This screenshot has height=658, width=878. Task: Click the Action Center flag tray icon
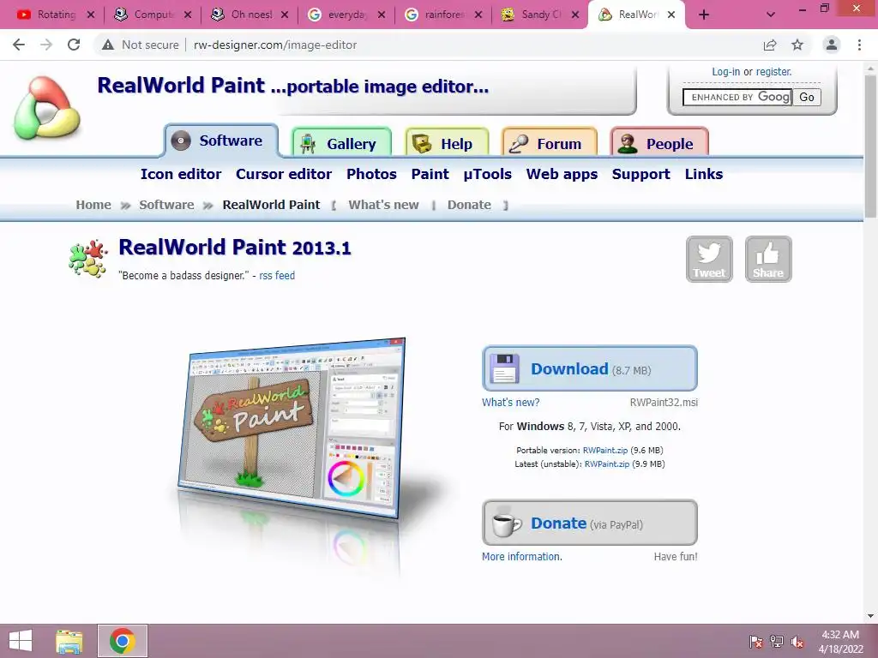(x=756, y=642)
